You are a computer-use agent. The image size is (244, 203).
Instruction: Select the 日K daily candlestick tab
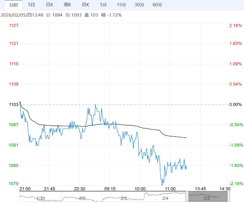49,5
